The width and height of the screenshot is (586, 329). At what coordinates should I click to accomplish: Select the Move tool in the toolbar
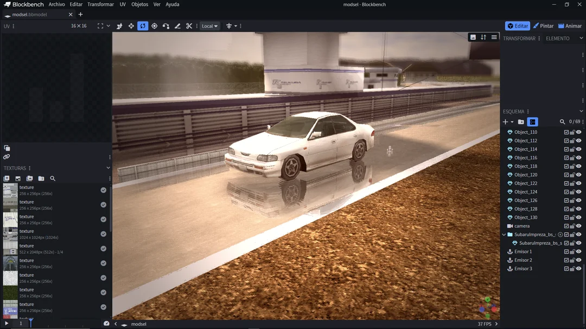131,26
